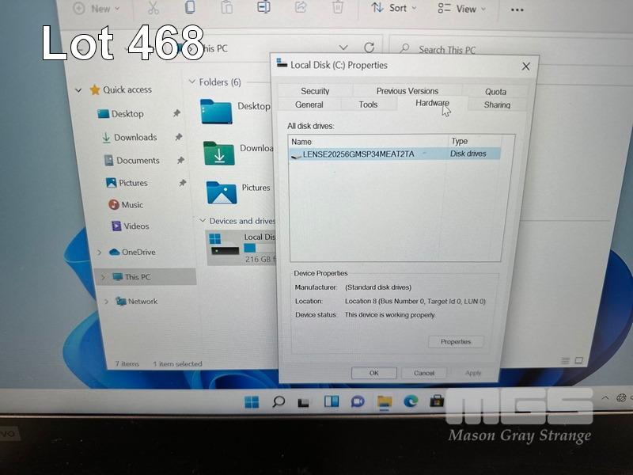Switch to the Security tab
The image size is (633, 475).
click(x=315, y=91)
